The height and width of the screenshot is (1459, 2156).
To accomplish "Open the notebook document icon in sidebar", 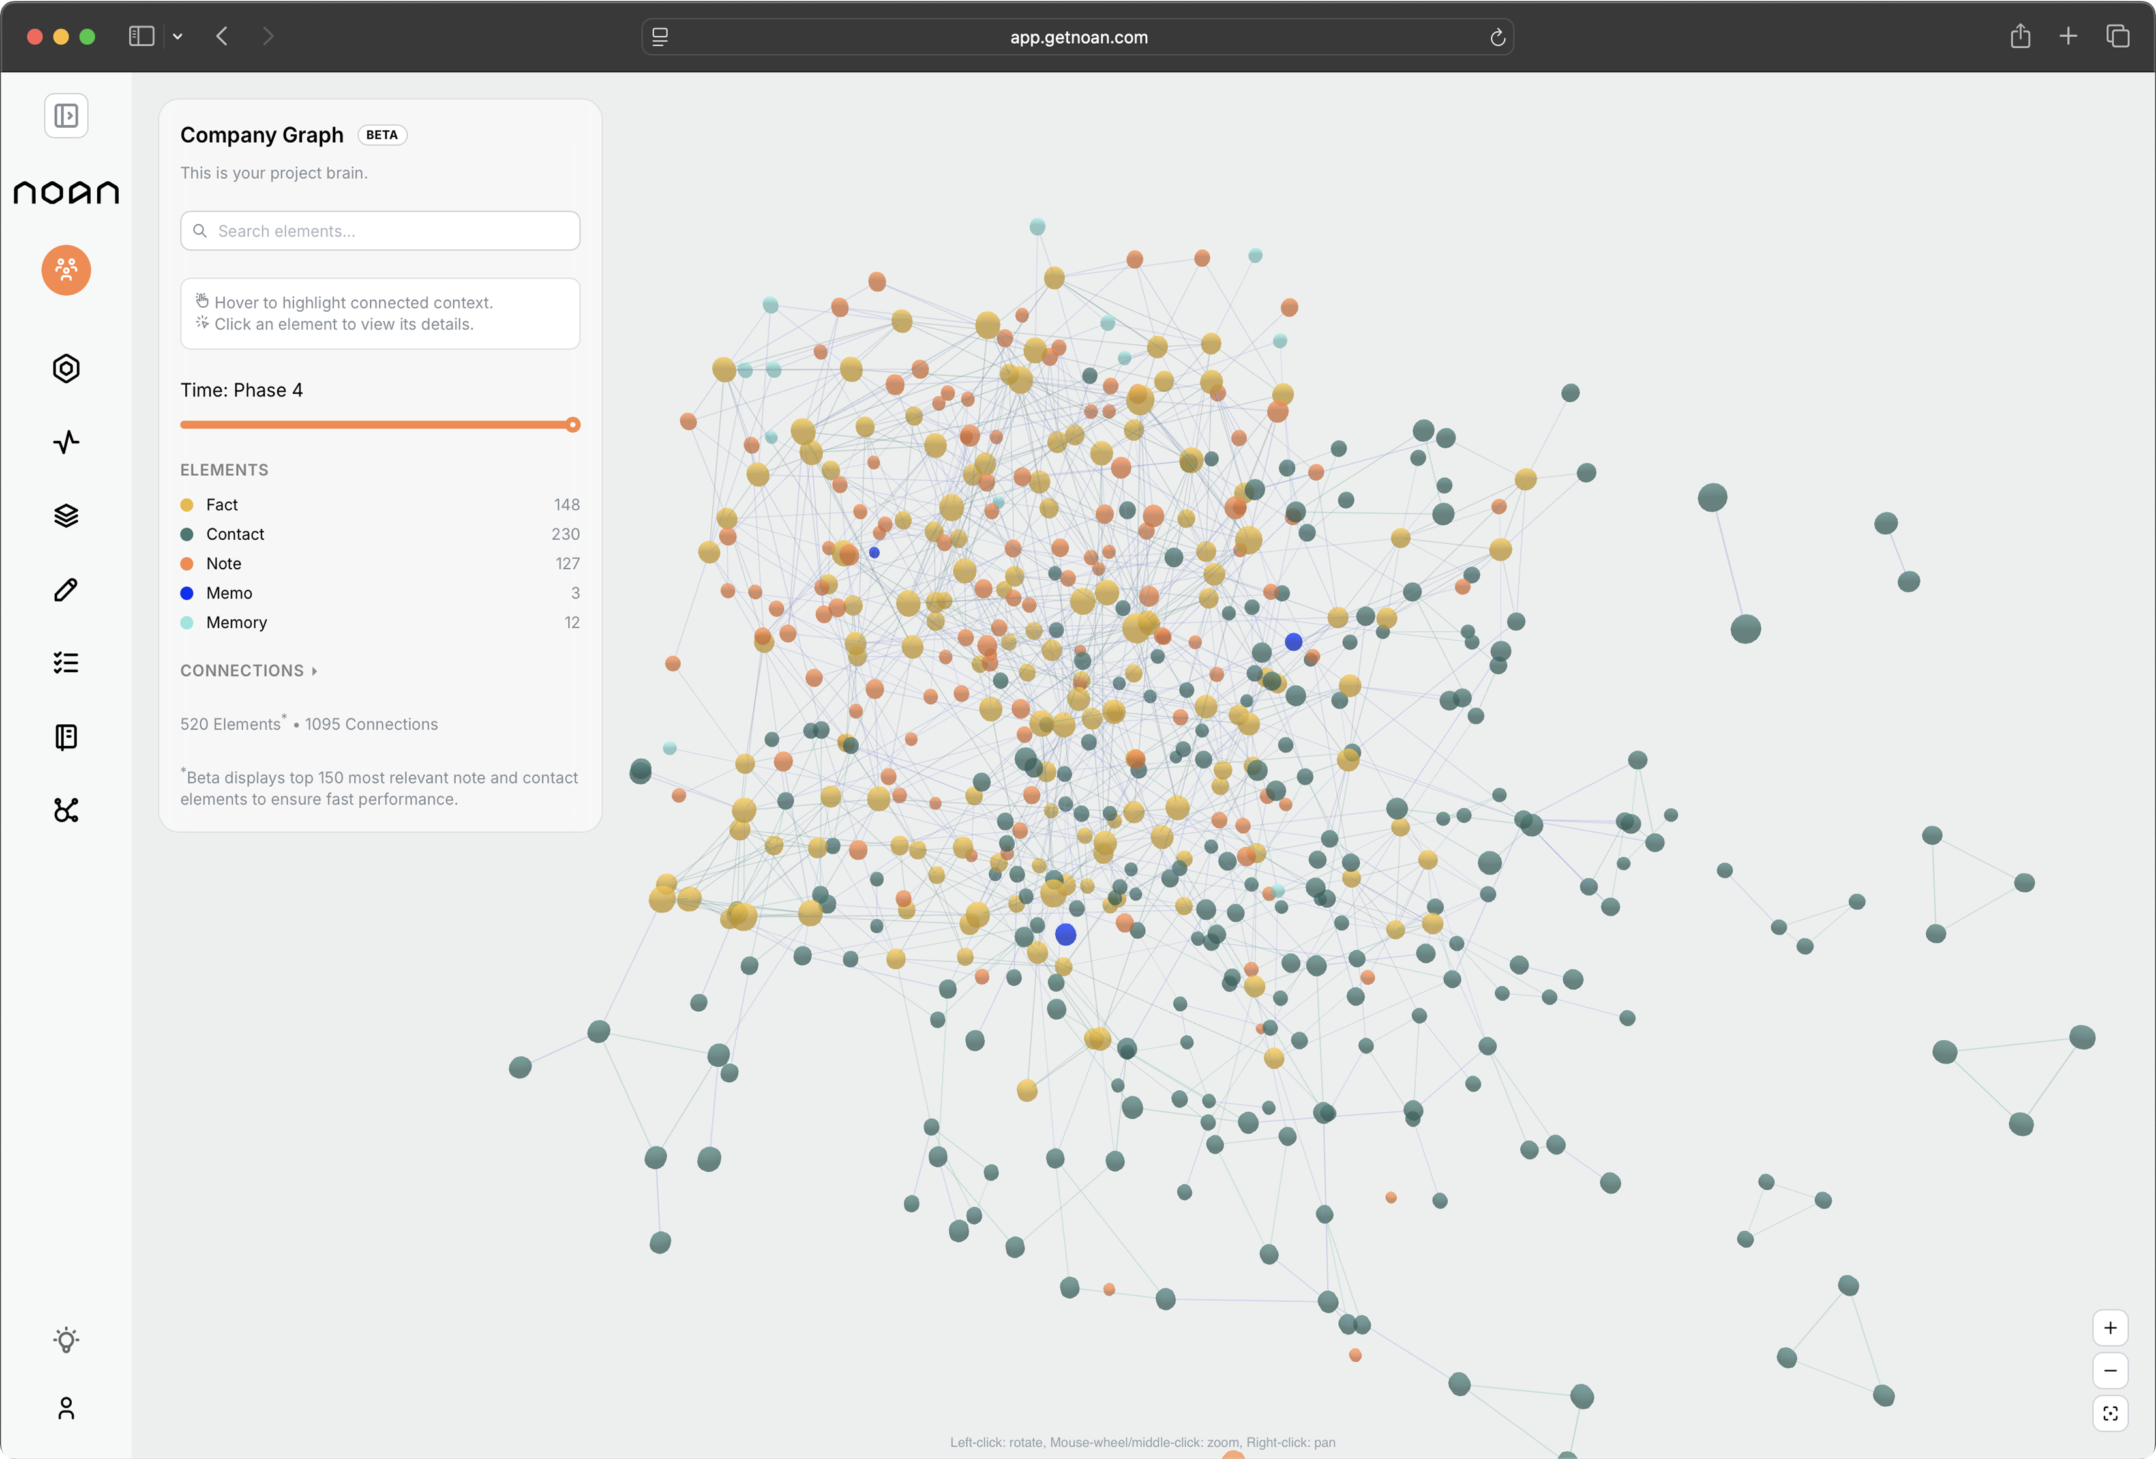I will pos(66,737).
